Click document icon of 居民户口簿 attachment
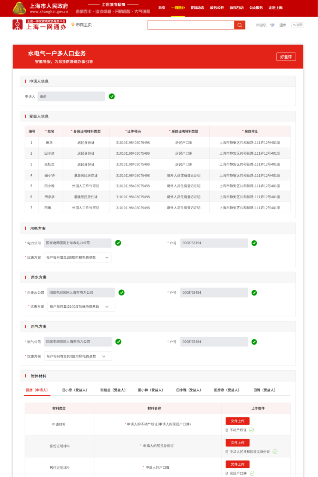Screen dimensions: 318x477 227,473
